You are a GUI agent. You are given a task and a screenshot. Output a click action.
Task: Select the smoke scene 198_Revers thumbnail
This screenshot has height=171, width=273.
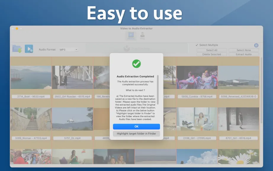tap(102, 77)
